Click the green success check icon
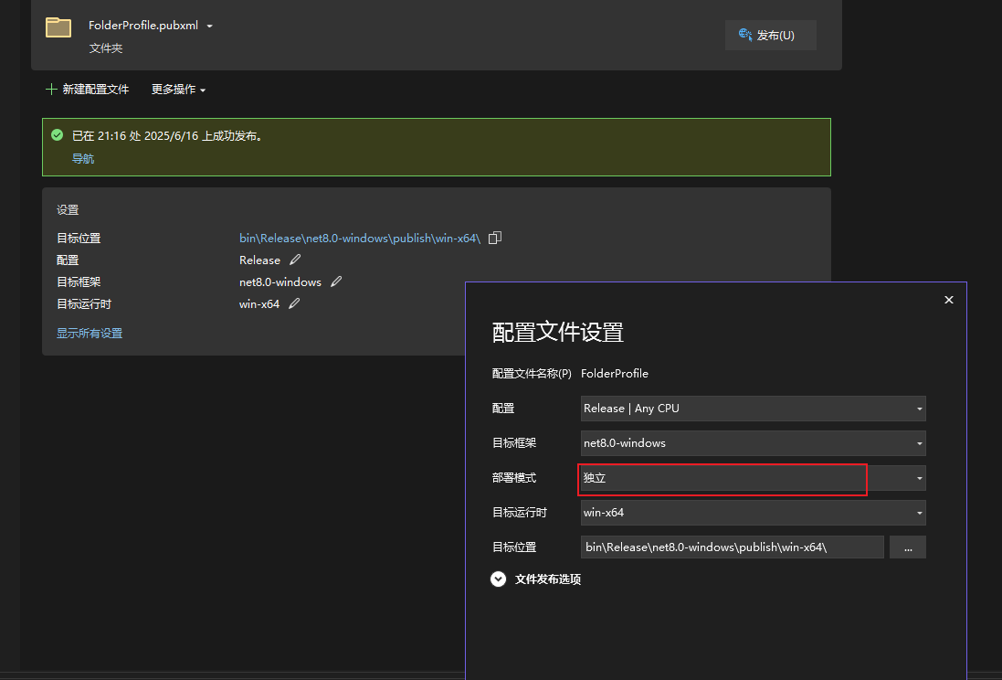The width and height of the screenshot is (1002, 680). (x=57, y=135)
